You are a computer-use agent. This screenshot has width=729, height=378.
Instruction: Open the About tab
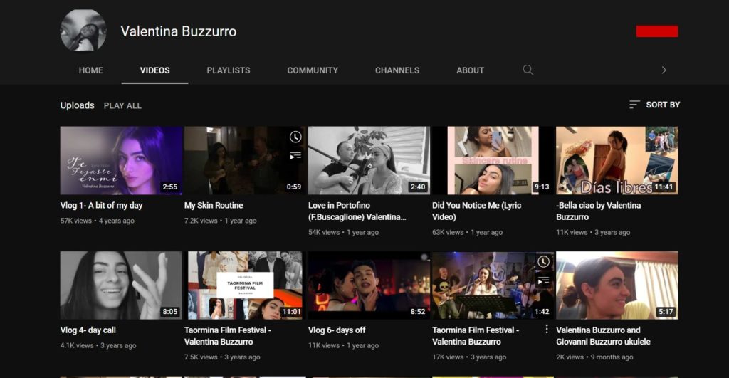pos(470,70)
